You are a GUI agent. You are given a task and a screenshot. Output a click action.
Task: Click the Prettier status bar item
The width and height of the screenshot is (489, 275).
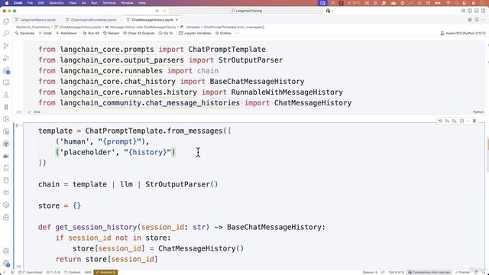462,272
